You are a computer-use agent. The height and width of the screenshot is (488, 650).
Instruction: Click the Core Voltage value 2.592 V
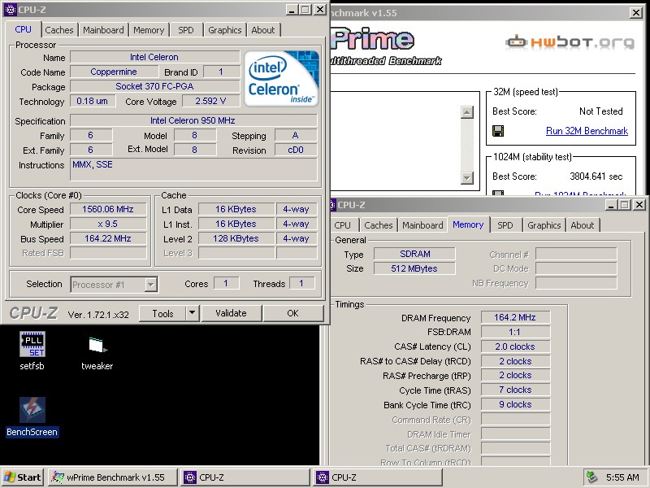[210, 101]
